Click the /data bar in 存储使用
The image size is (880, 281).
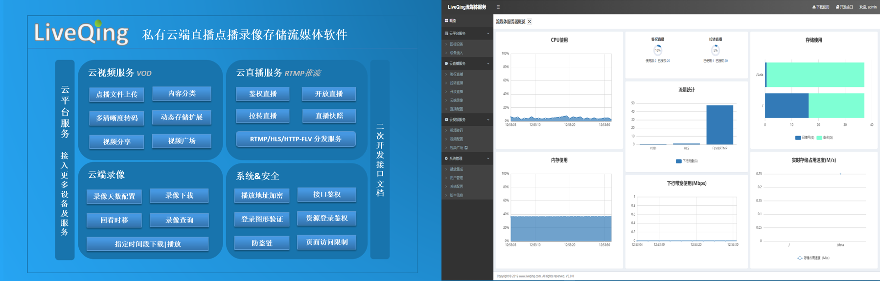tap(815, 75)
